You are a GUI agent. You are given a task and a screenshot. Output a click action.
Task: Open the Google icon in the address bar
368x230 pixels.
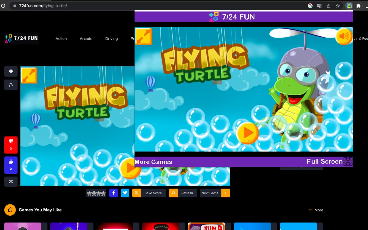coord(310,6)
